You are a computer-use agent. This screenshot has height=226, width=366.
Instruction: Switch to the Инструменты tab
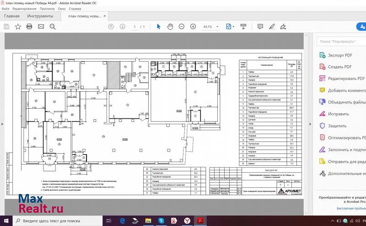click(x=40, y=16)
